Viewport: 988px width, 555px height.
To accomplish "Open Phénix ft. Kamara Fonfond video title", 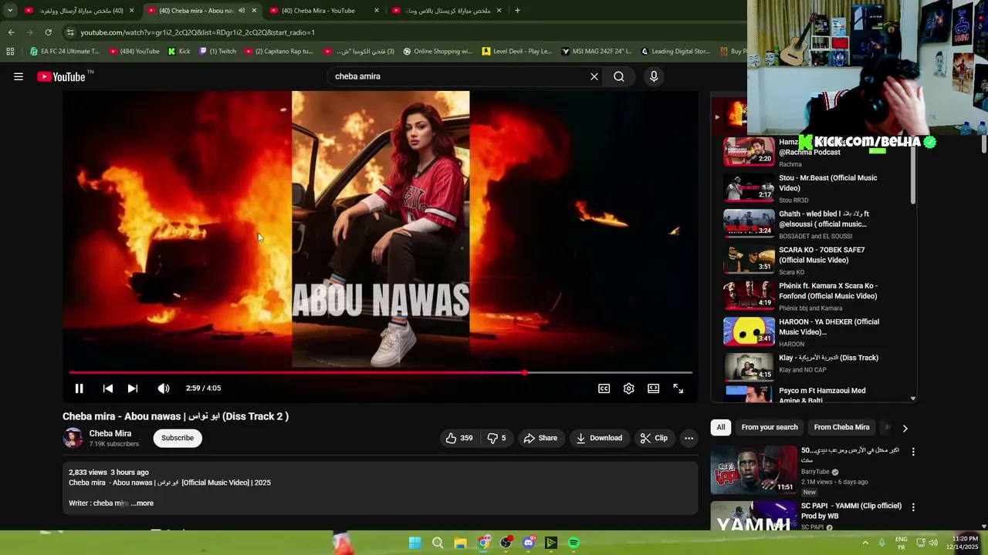I will 828,291.
